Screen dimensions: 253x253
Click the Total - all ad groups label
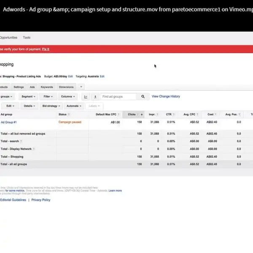coord(14,164)
